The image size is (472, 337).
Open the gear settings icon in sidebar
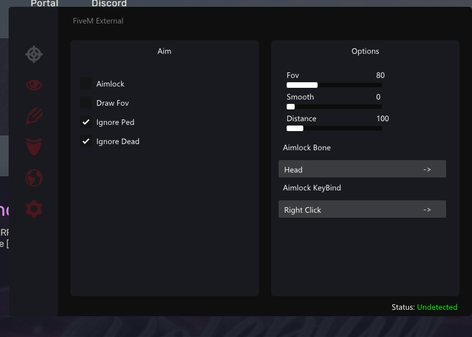click(x=34, y=210)
